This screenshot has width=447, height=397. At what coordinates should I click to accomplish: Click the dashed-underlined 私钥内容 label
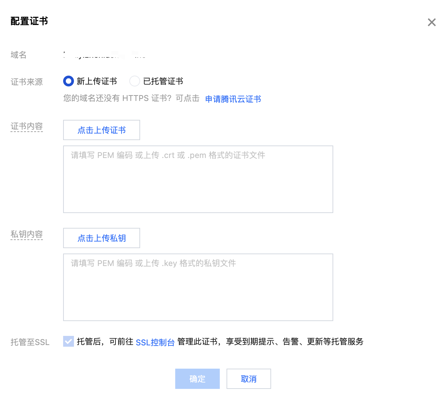[x=27, y=234]
